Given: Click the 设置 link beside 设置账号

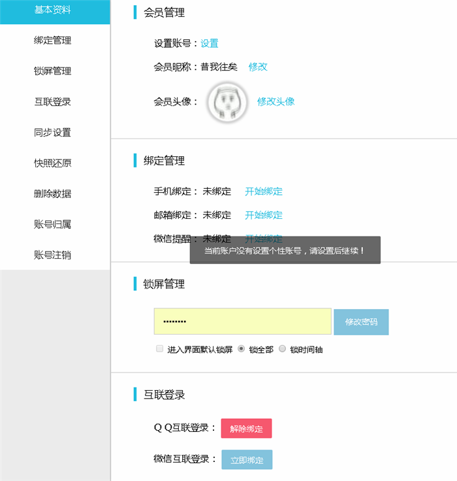Looking at the screenshot, I should [x=210, y=44].
